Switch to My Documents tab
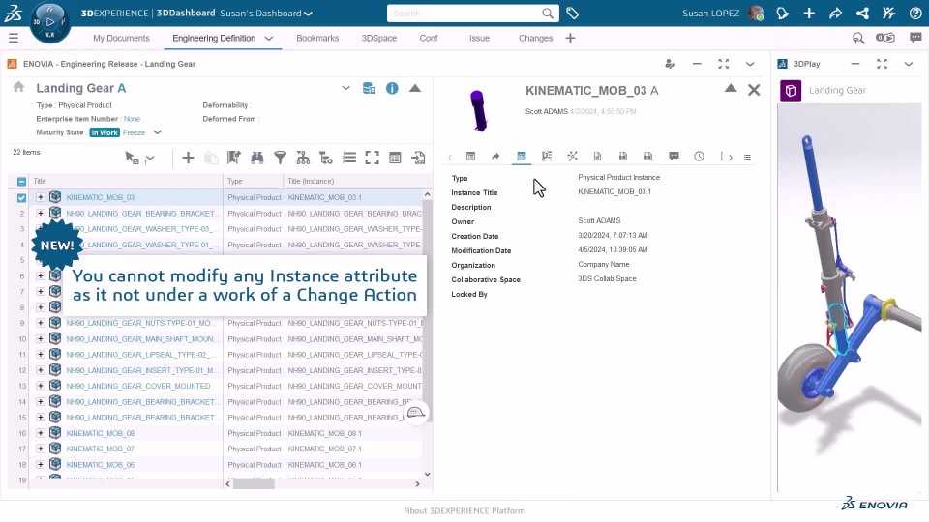The image size is (929, 522). [x=121, y=38]
